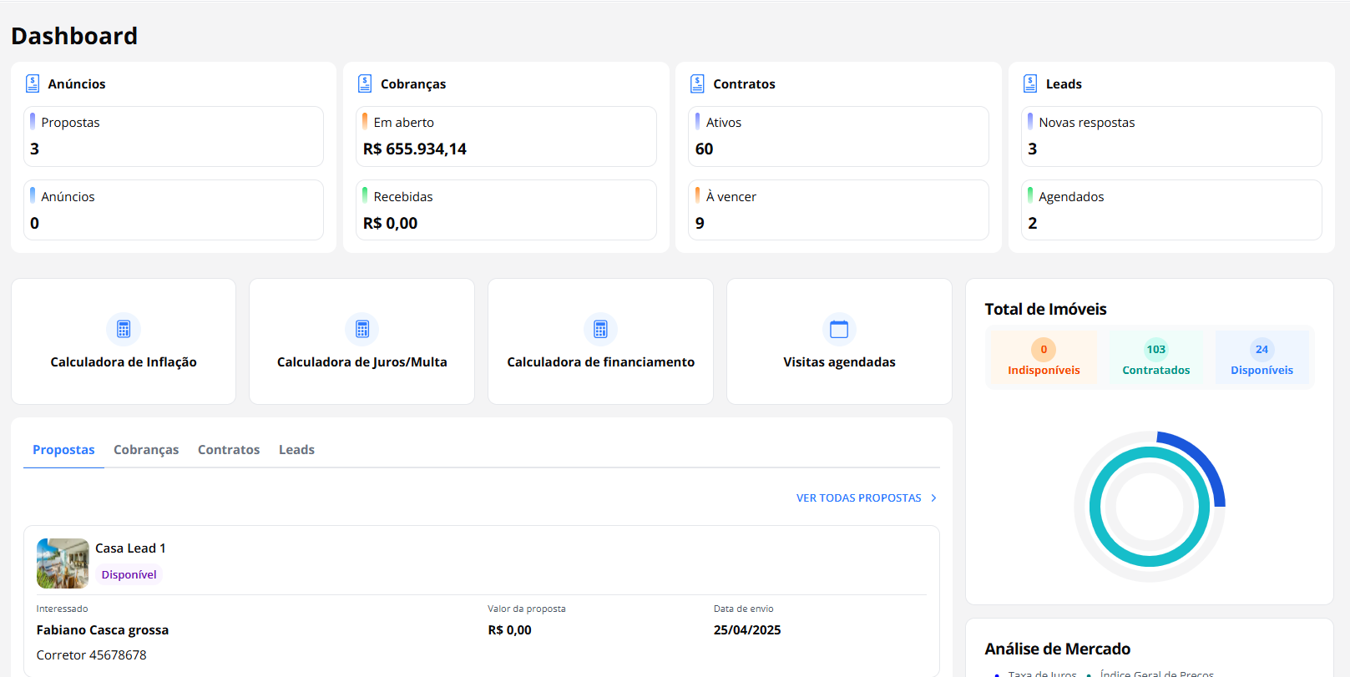Click the Indisponíveis properties filter
The height and width of the screenshot is (677, 1350).
1044,357
